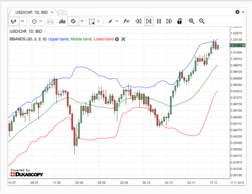Add a new chart tab

[62, 12]
